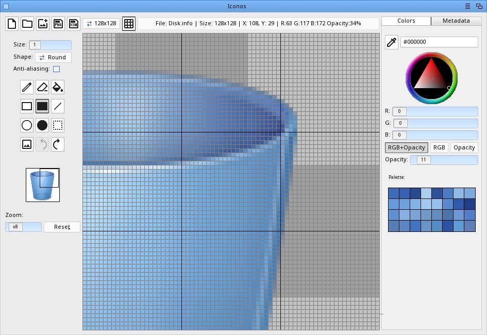The width and height of the screenshot is (487, 335).
Task: Enable the Anti-aliasing checkbox
Action: [56, 69]
